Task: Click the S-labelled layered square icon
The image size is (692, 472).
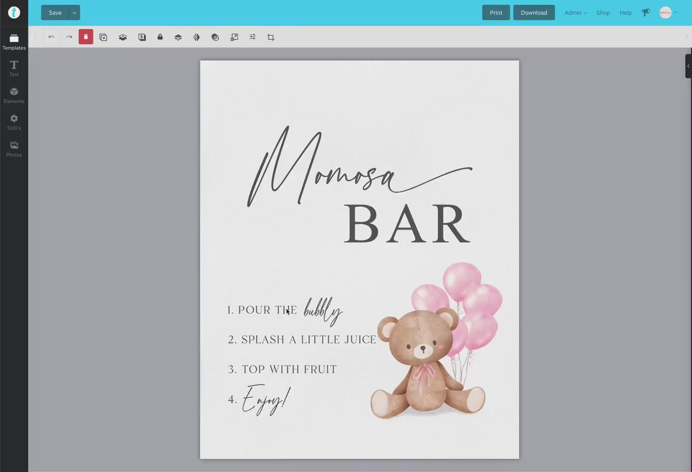Action: coord(142,37)
